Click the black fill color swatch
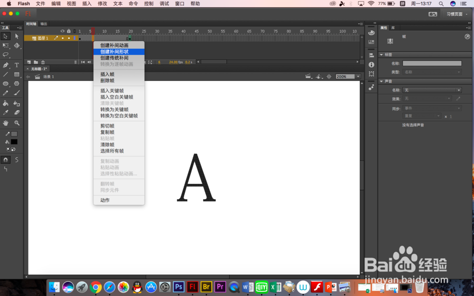Viewport: 474px width, 296px height. click(x=14, y=142)
